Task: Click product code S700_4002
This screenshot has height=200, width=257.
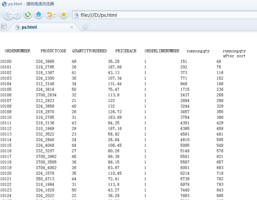Action: [46, 167]
